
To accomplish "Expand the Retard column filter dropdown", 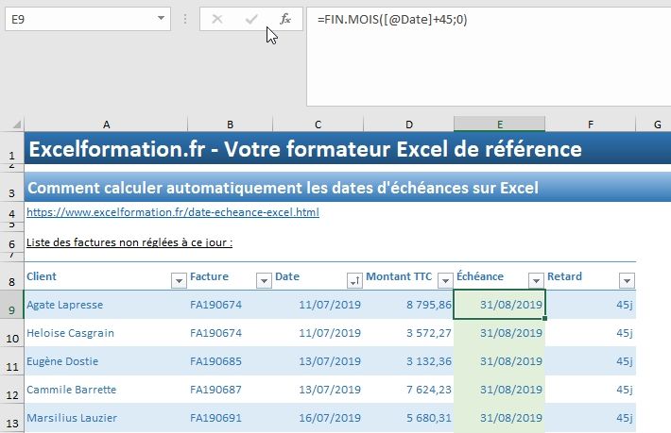I will [626, 280].
